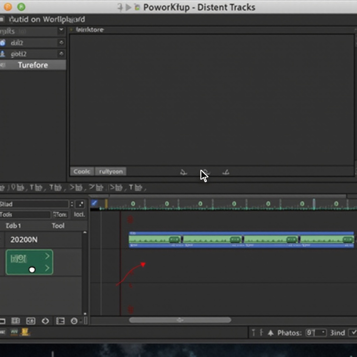Click the Coolc button below the viewer

tap(82, 171)
